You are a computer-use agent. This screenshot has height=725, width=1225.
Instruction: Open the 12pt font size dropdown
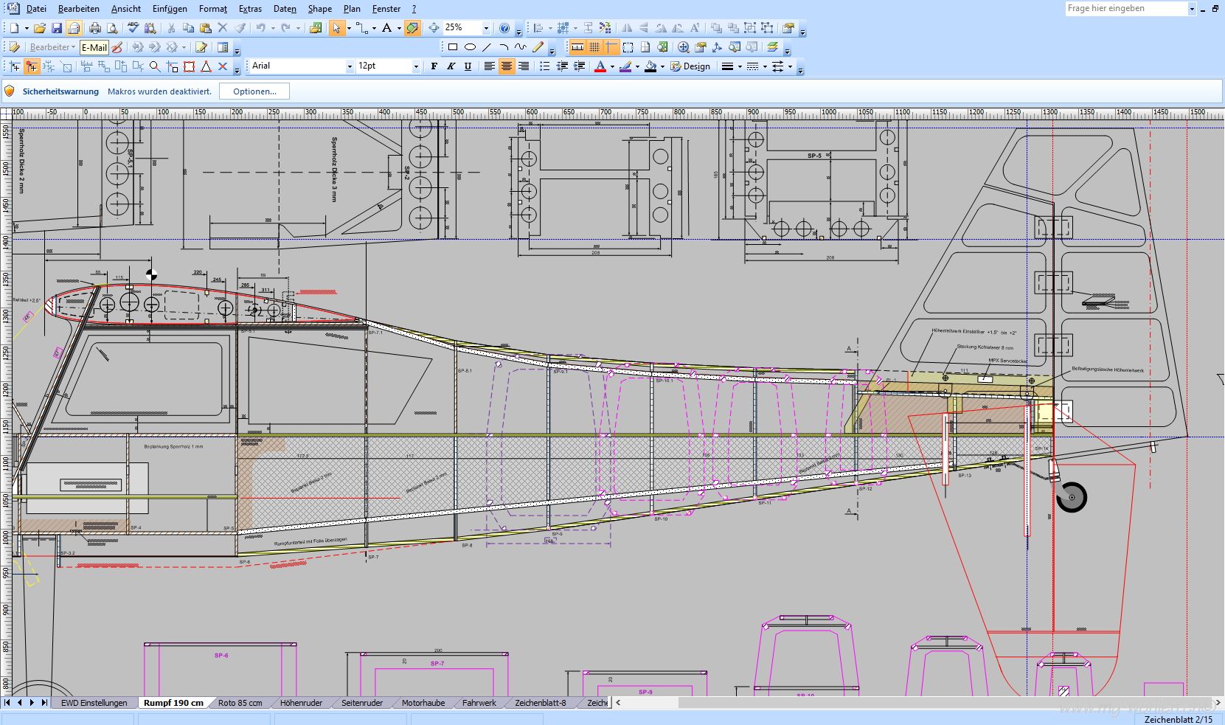[x=416, y=66]
